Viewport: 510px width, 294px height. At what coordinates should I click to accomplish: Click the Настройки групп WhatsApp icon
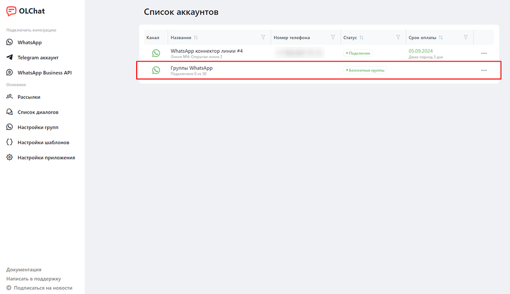click(9, 127)
